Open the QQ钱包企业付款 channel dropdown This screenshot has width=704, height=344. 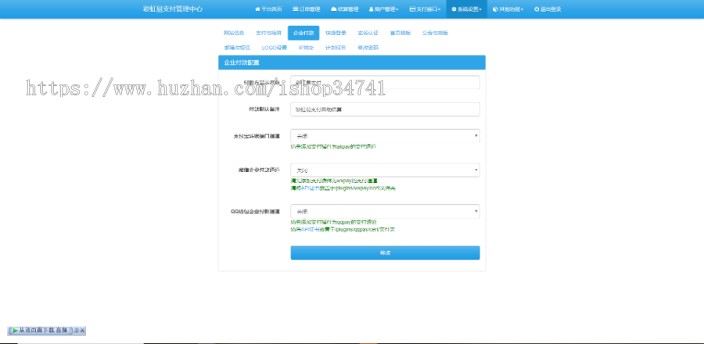pyautogui.click(x=384, y=211)
